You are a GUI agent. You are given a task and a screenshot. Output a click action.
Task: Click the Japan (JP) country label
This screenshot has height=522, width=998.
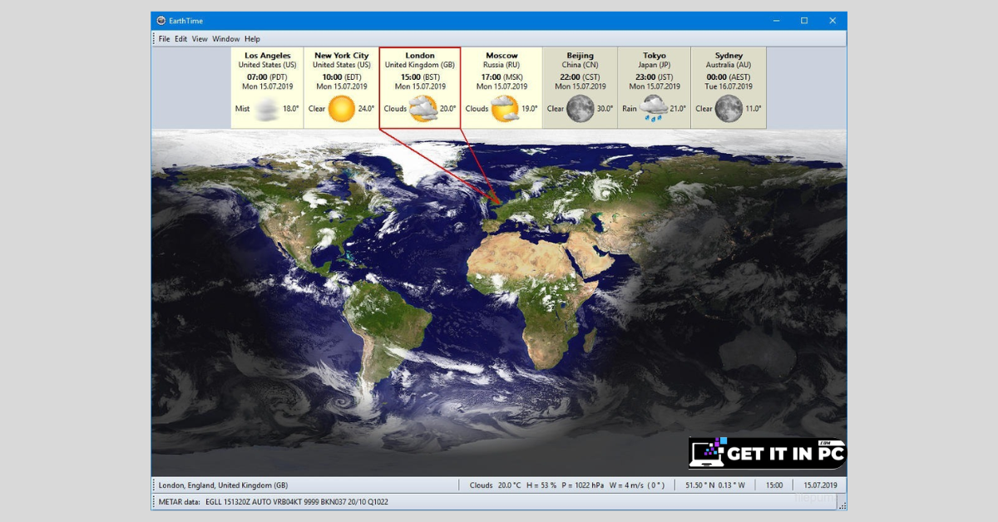(x=654, y=65)
